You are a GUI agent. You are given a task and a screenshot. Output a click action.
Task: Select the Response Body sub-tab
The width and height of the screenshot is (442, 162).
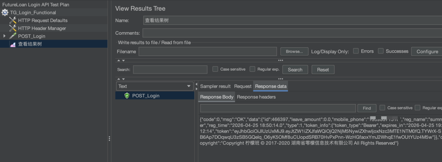(217, 97)
